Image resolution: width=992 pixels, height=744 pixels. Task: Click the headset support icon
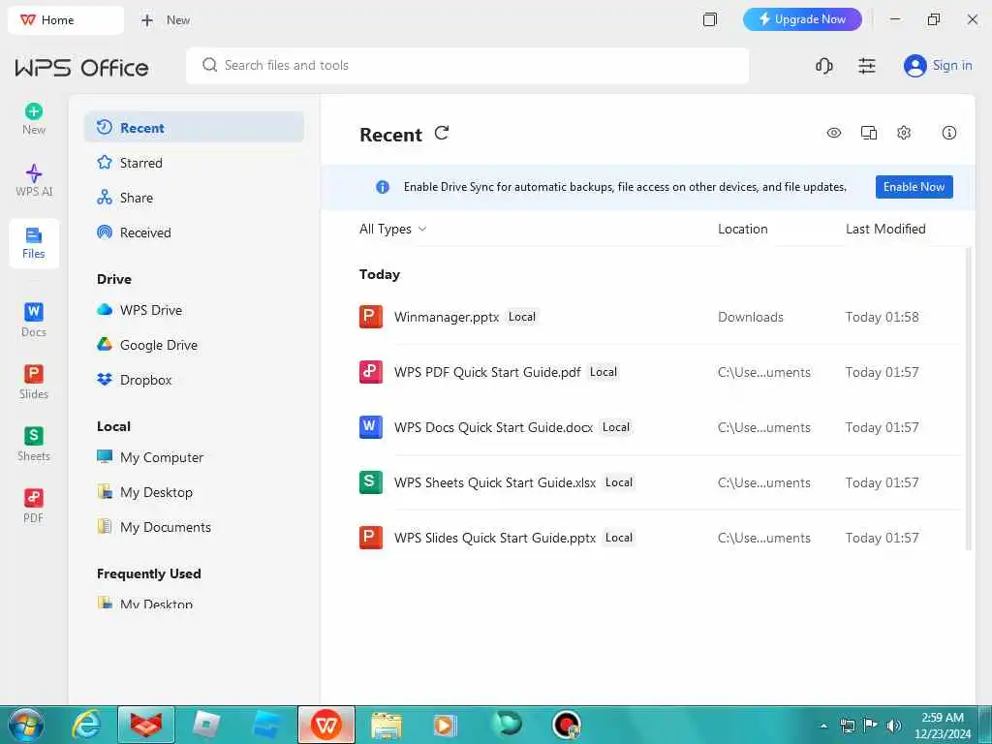(x=823, y=66)
